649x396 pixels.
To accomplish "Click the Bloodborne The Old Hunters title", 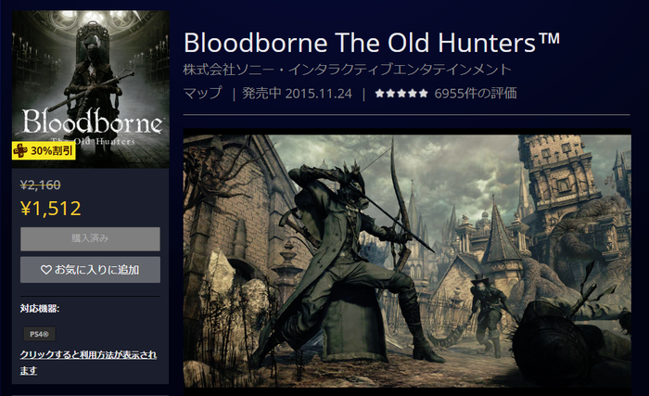I will (x=372, y=43).
